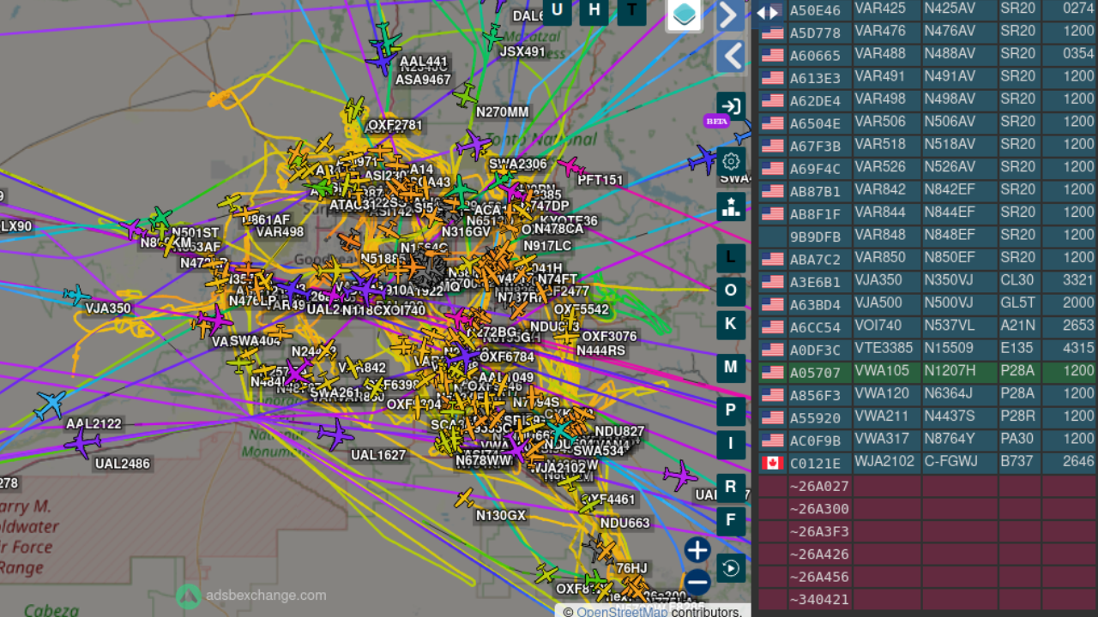Image resolution: width=1098 pixels, height=617 pixels.
Task: Toggle the O button on the map
Action: [x=731, y=291]
